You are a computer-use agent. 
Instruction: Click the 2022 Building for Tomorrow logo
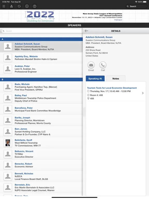(40, 16)
